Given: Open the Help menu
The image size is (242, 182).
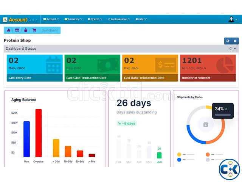Looking at the screenshot, I should click(x=141, y=19).
